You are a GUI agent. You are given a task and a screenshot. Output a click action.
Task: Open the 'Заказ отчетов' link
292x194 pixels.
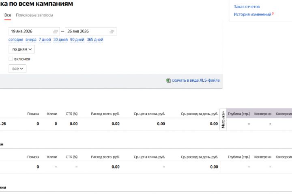pyautogui.click(x=247, y=6)
